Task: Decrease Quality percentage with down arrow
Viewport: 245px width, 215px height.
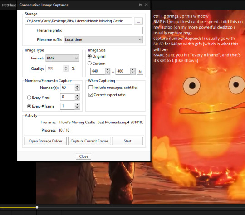Action: pyautogui.click(x=66, y=70)
